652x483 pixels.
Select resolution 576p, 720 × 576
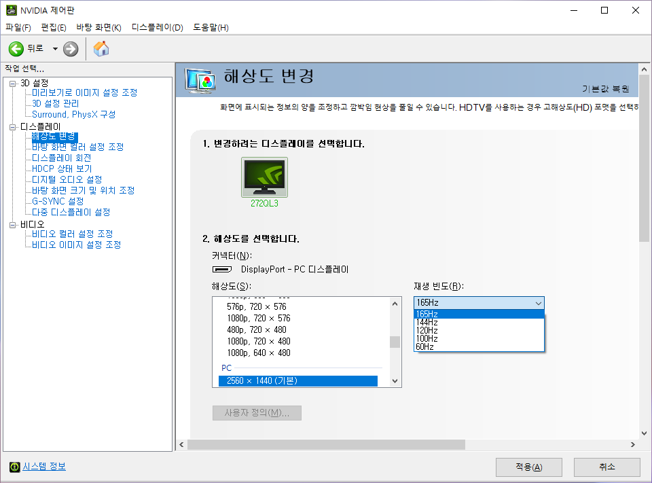257,306
